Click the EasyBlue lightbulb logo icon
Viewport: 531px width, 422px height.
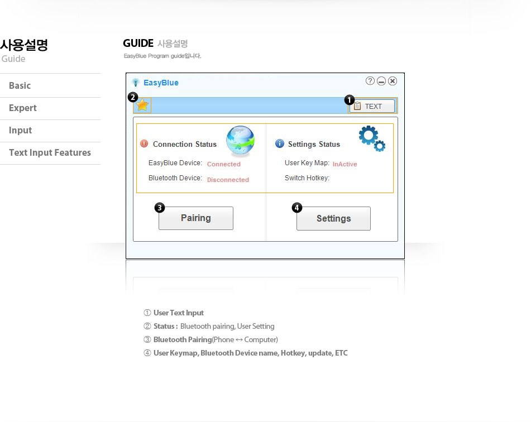click(x=135, y=83)
